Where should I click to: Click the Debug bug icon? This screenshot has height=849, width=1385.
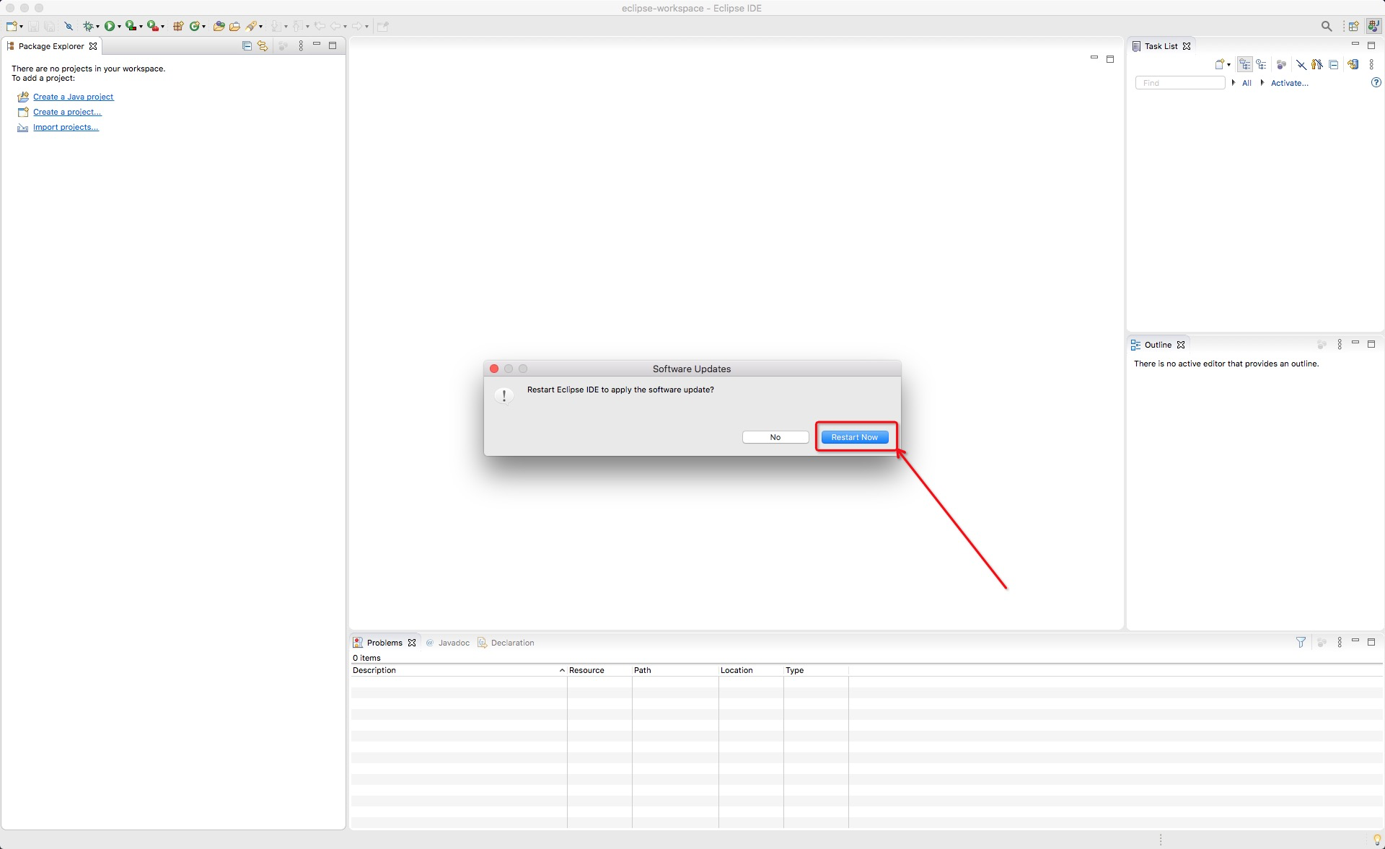87,26
